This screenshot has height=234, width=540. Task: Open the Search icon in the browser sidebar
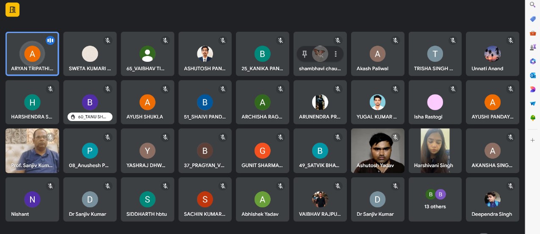tap(533, 5)
